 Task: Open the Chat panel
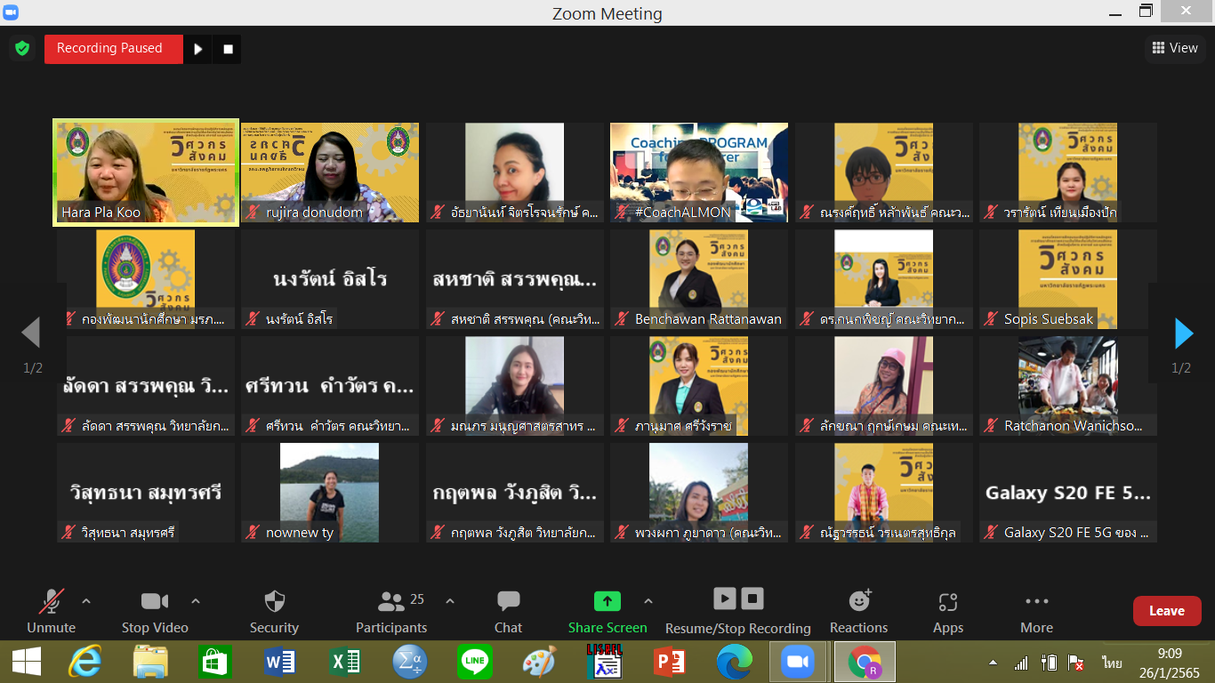click(508, 602)
